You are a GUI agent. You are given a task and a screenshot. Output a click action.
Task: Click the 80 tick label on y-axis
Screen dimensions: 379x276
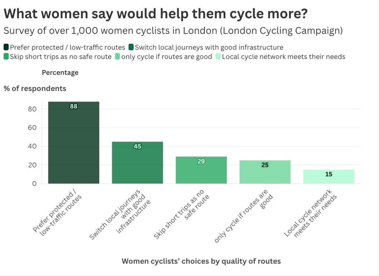point(33,109)
